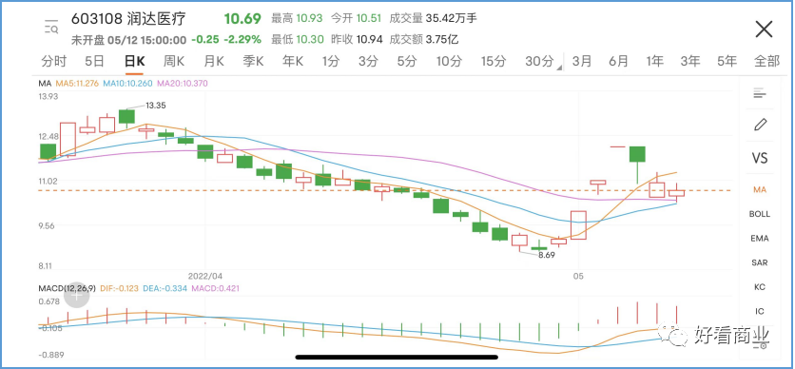This screenshot has height=369, width=795.
Task: Click the 成交量 35.42万手 volume readout
Action: 433,19
